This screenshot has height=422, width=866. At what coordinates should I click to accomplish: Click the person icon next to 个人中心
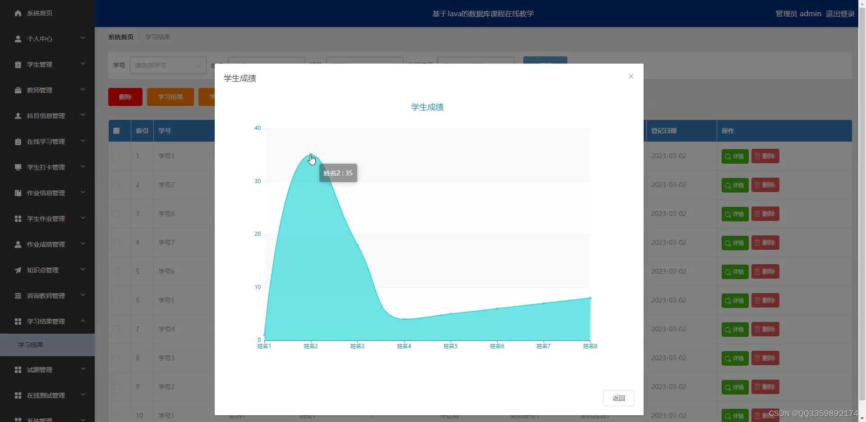[18, 39]
